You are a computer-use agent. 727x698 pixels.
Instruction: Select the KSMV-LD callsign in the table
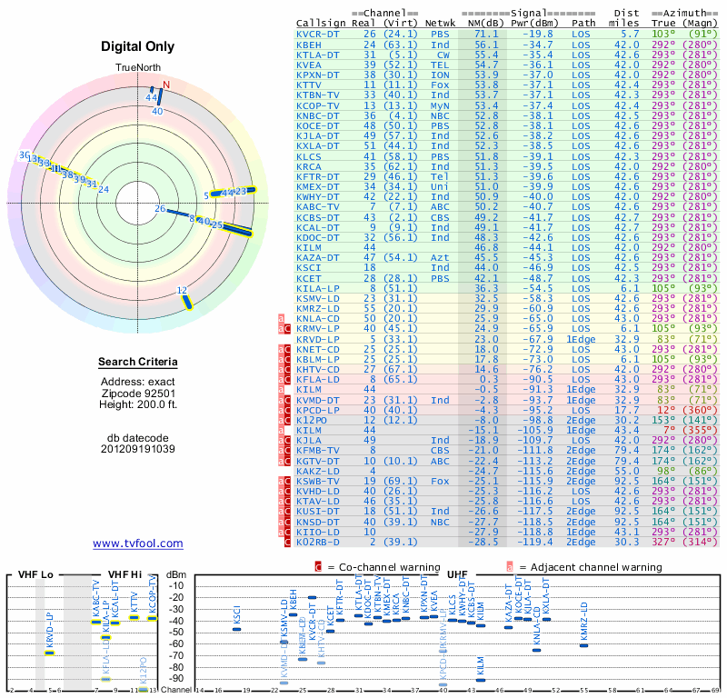(x=317, y=298)
